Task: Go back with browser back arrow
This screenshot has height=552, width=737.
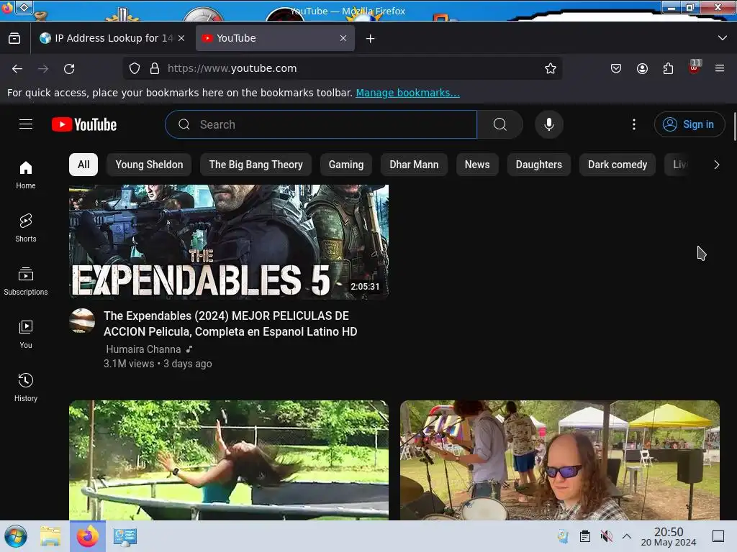Action: tap(17, 68)
